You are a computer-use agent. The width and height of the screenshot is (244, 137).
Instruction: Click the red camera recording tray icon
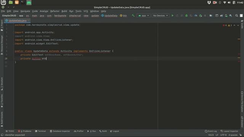(x=215, y=3)
